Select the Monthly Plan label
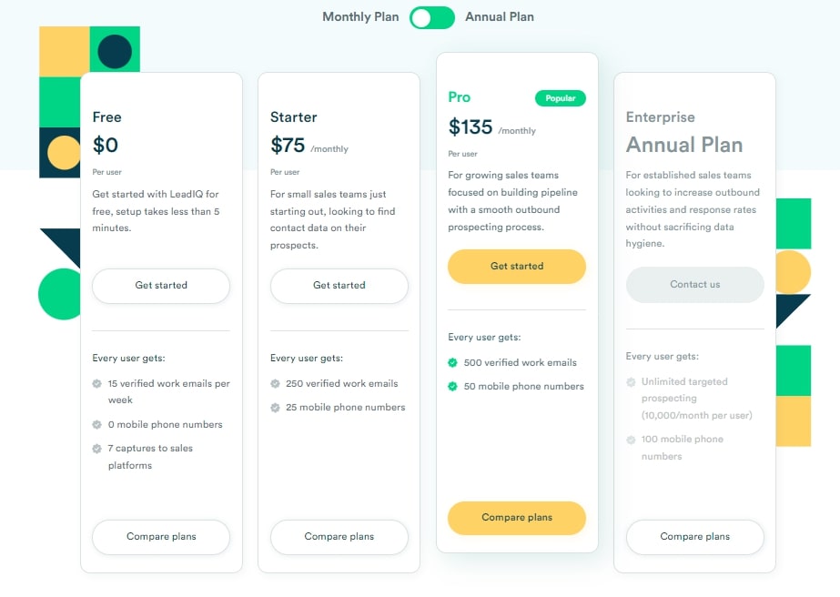Viewport: 840px width, 597px height. [360, 17]
